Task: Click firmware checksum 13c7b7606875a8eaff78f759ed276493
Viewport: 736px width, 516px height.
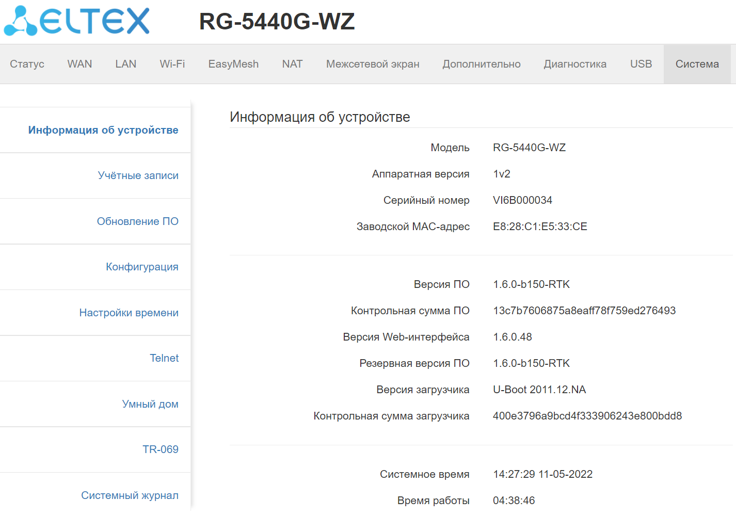Action: (584, 311)
